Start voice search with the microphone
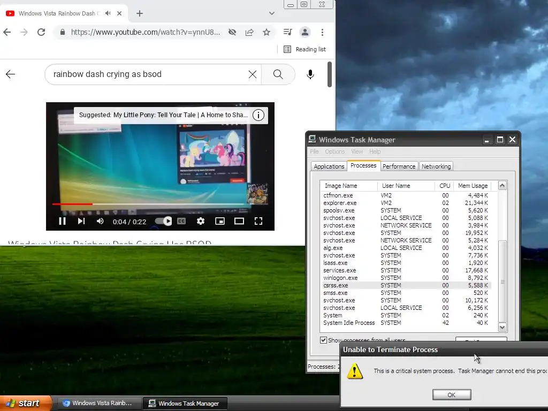The height and width of the screenshot is (411, 548). [310, 74]
